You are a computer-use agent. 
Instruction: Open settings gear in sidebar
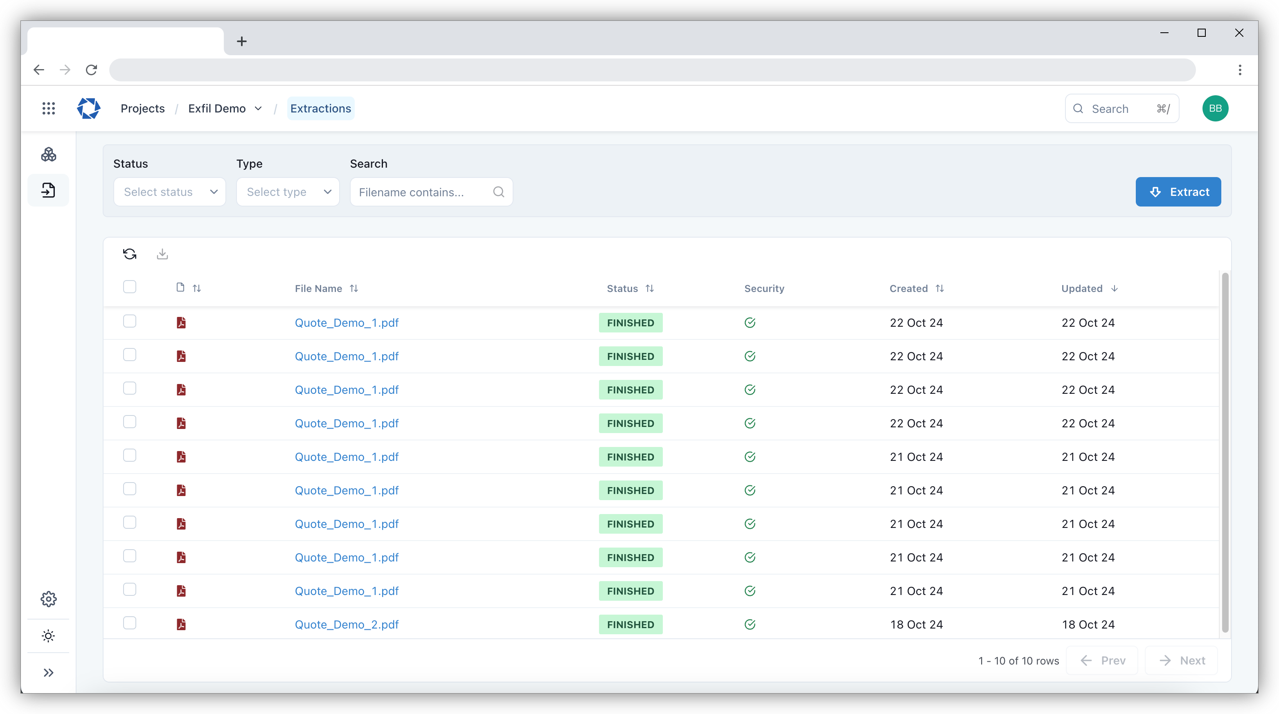pos(49,599)
